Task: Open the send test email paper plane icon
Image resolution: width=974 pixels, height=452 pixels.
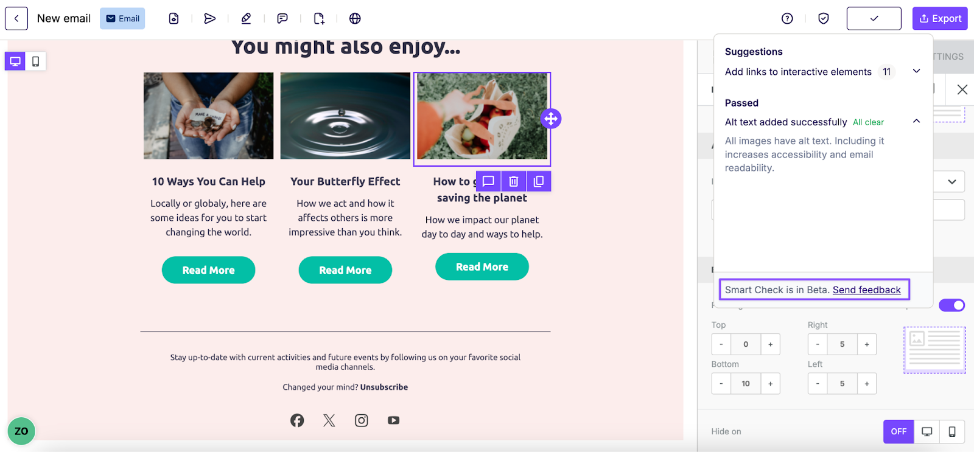Action: (x=210, y=18)
